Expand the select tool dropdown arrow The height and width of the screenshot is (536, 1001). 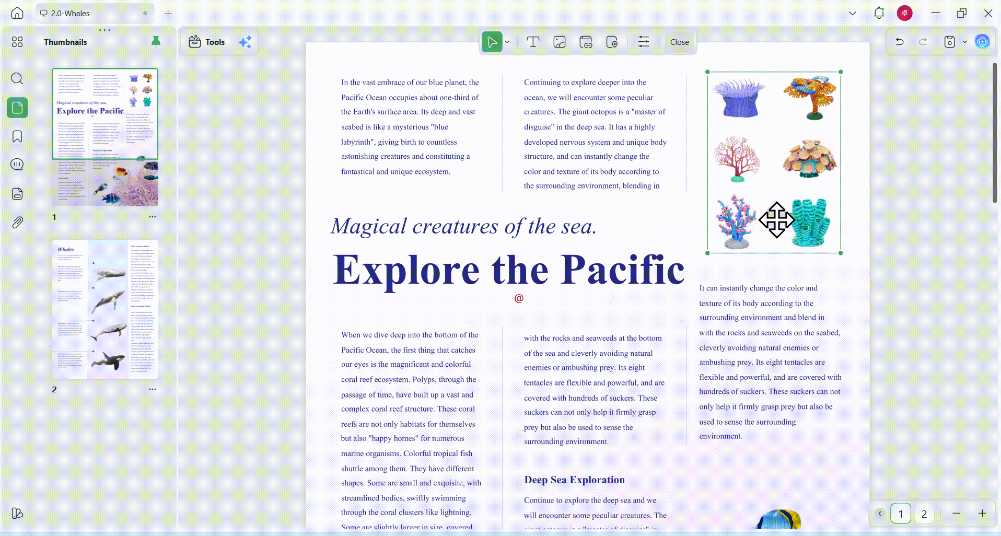pyautogui.click(x=507, y=42)
